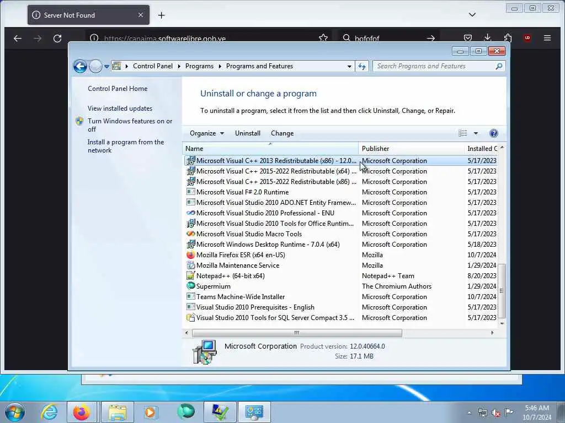565x423 pixels.
Task: Click Notepad++ Team publisher cell
Action: coord(388,276)
